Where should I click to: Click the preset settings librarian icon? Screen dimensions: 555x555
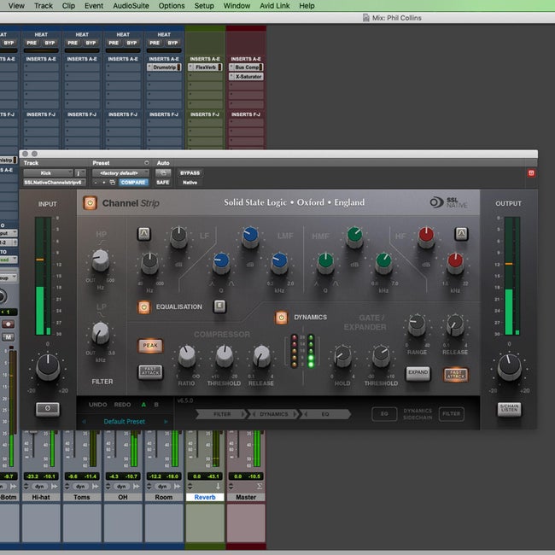(113, 182)
